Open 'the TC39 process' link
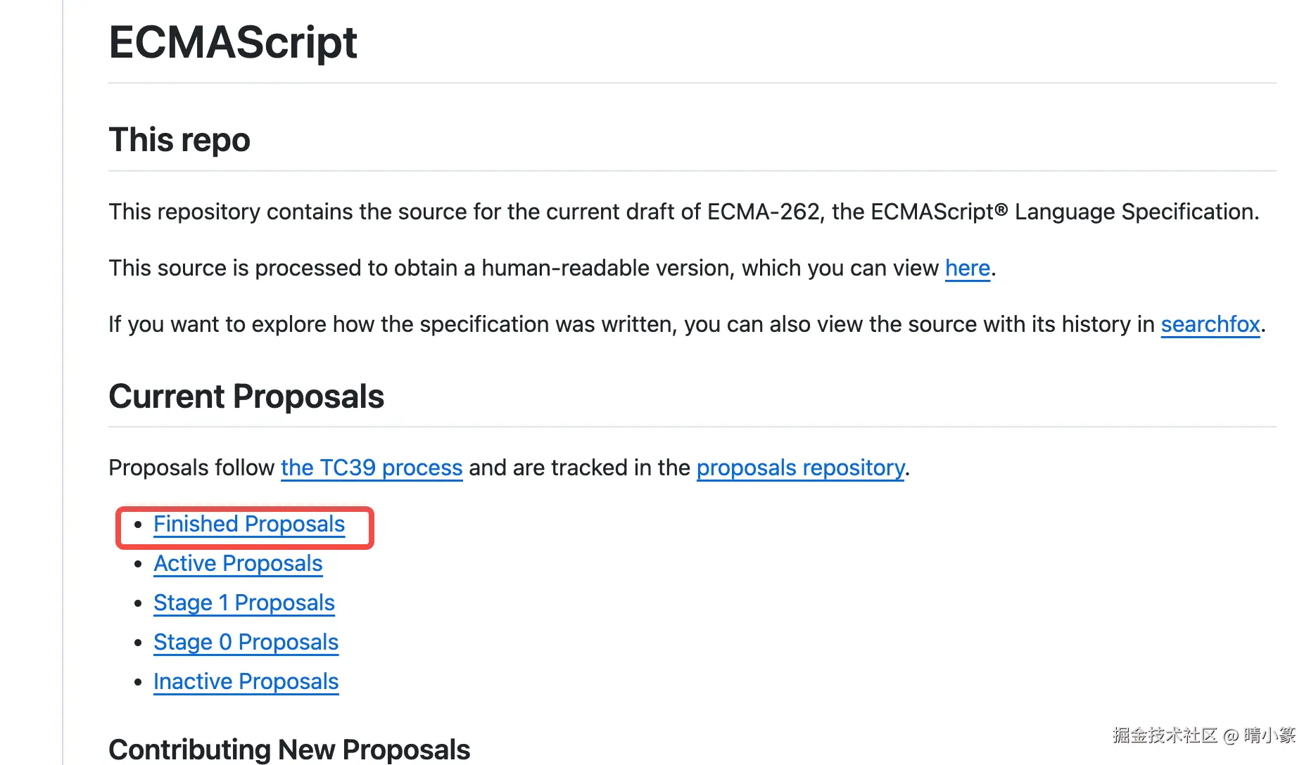The image size is (1316, 765). (372, 468)
